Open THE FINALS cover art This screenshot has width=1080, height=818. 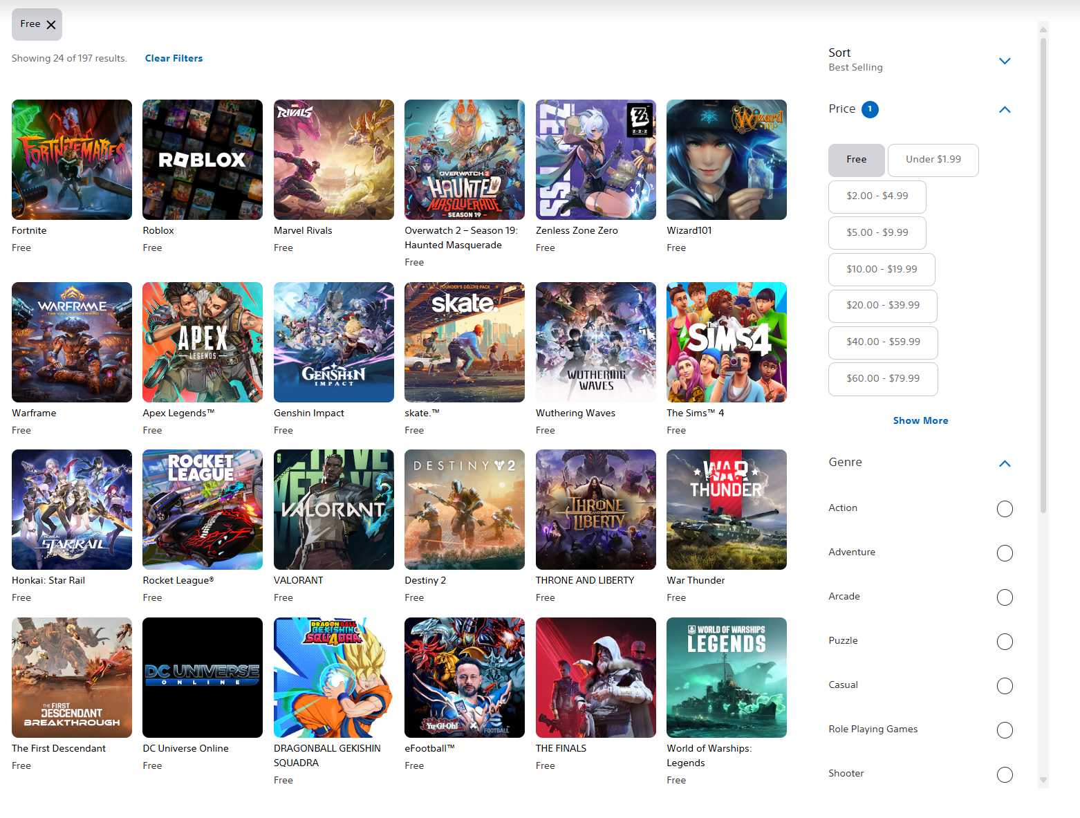596,678
